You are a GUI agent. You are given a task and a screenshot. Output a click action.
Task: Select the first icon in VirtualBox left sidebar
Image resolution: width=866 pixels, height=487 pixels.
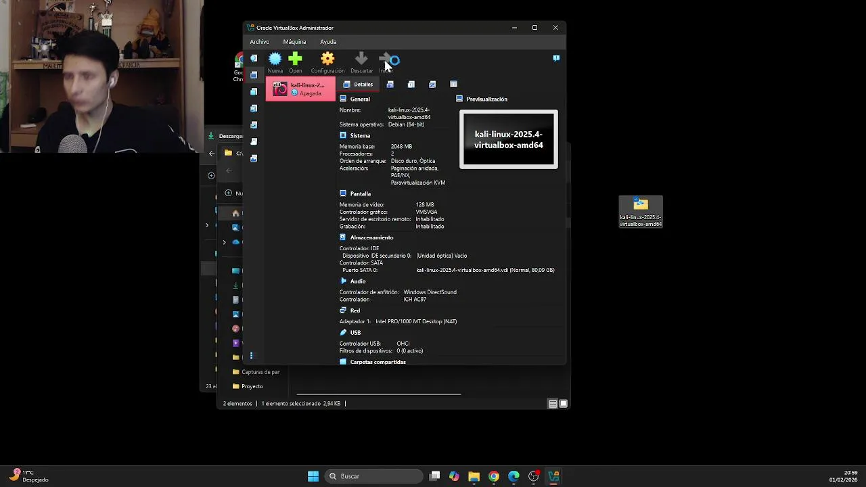[x=254, y=58]
